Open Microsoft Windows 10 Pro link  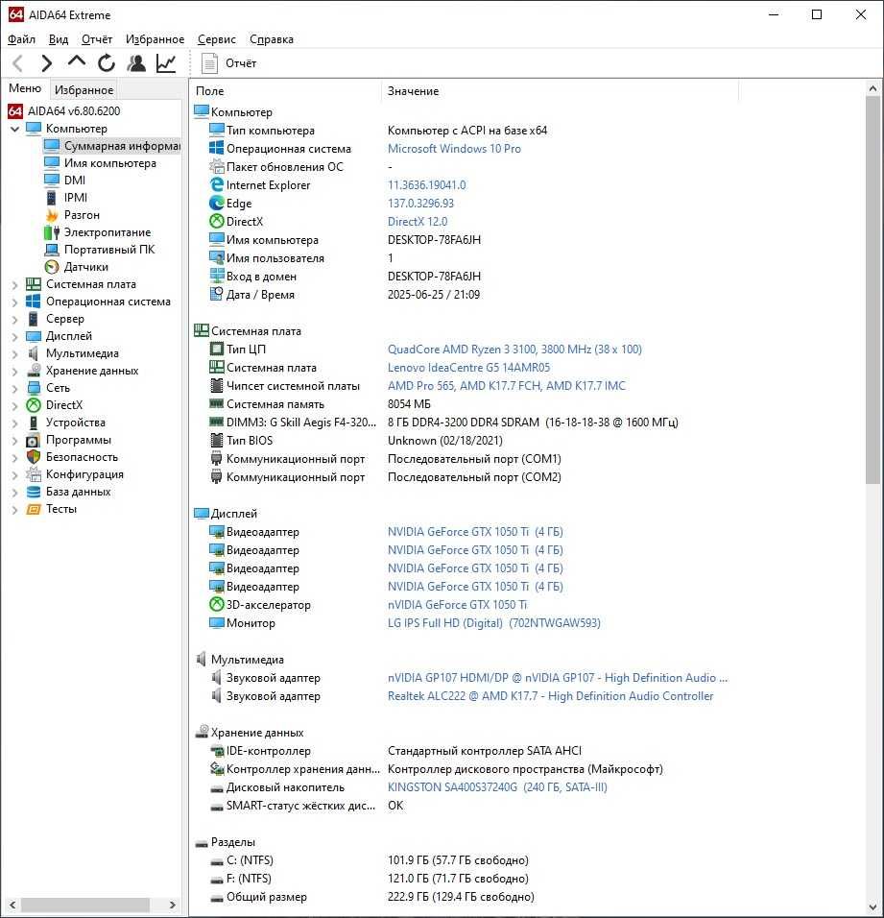[454, 149]
